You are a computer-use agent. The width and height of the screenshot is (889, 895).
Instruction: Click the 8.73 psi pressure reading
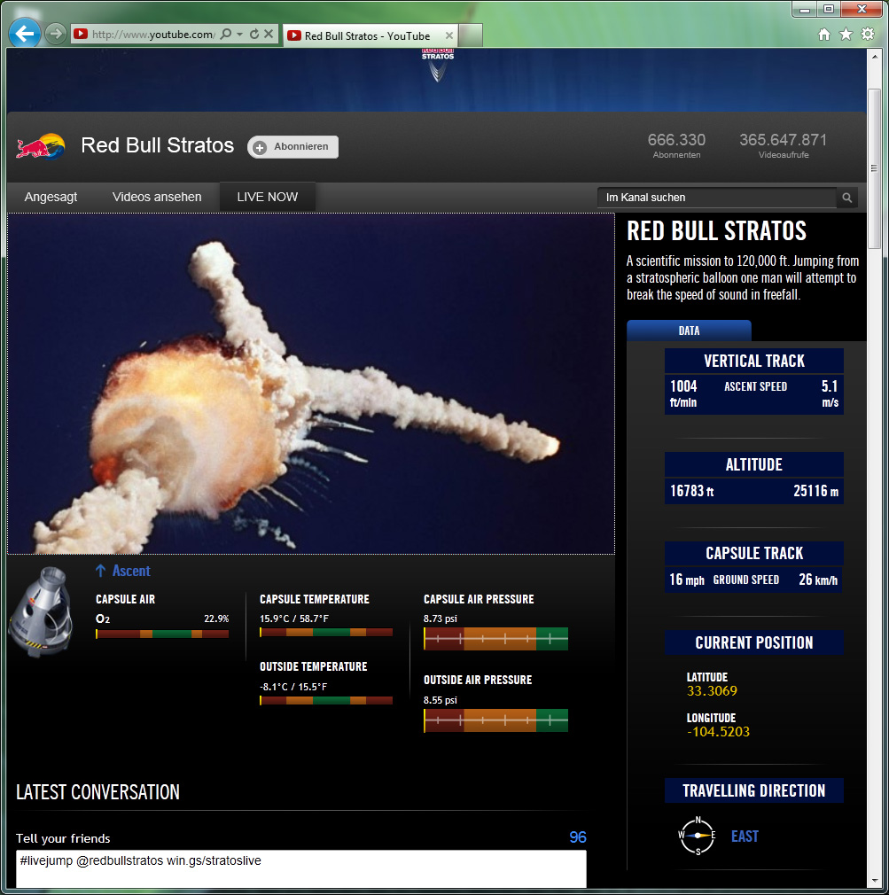pyautogui.click(x=441, y=619)
